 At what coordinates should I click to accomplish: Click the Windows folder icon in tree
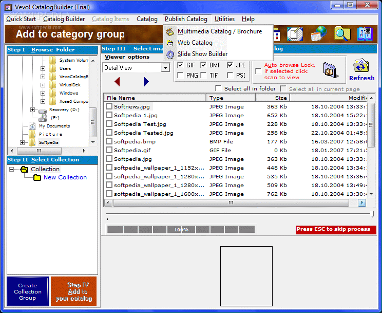coord(52,93)
